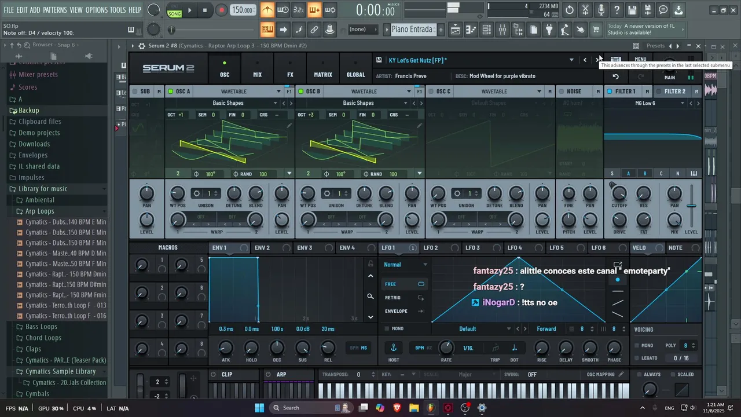This screenshot has height=417, width=741.
Task: Toggle typing keyboard to piano icon
Action: (267, 30)
